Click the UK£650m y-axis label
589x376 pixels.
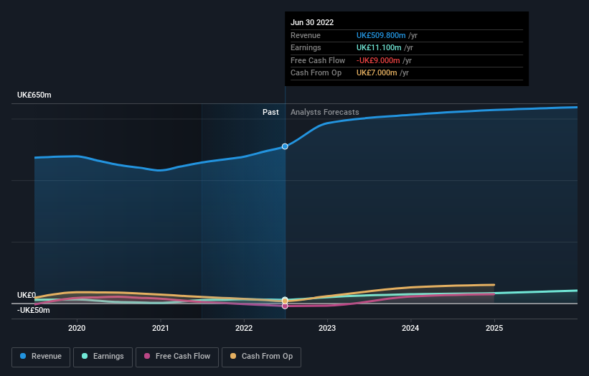tap(34, 95)
